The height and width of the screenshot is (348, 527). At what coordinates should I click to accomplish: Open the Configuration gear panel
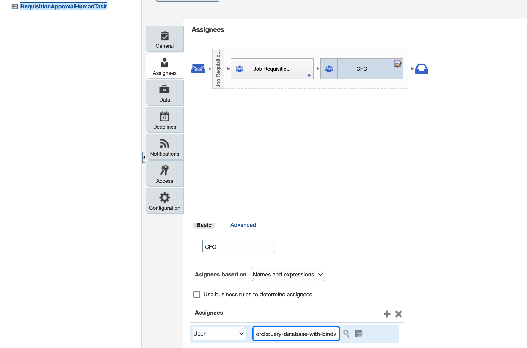pos(164,200)
